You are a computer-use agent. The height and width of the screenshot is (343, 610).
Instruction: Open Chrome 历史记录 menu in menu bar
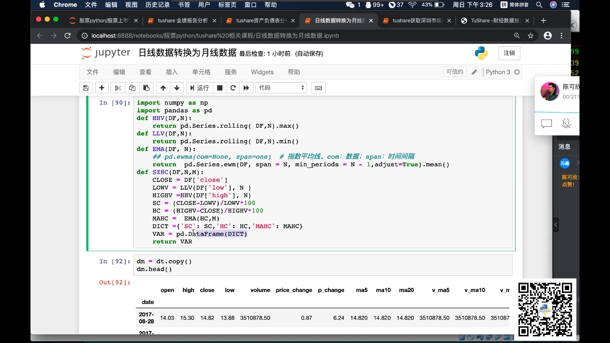pos(158,5)
